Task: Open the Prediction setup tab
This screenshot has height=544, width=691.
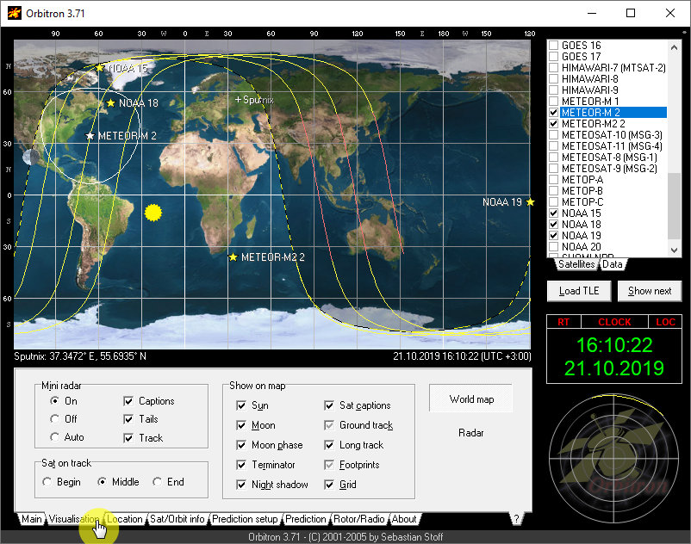Action: pos(245,519)
